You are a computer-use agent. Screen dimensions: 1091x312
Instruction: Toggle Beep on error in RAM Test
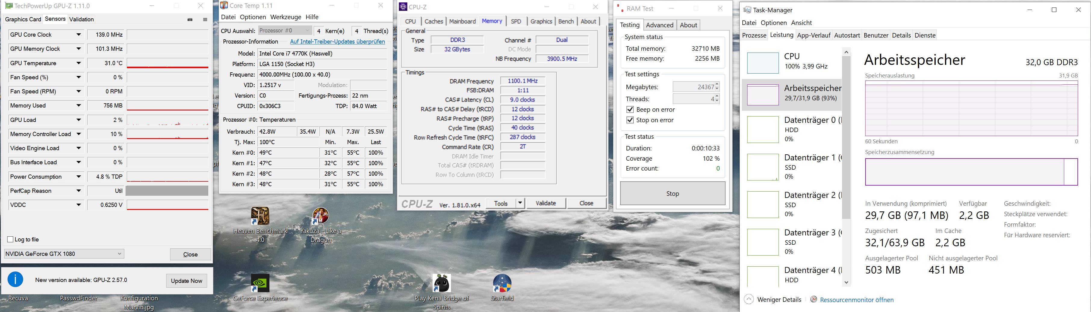coord(630,109)
